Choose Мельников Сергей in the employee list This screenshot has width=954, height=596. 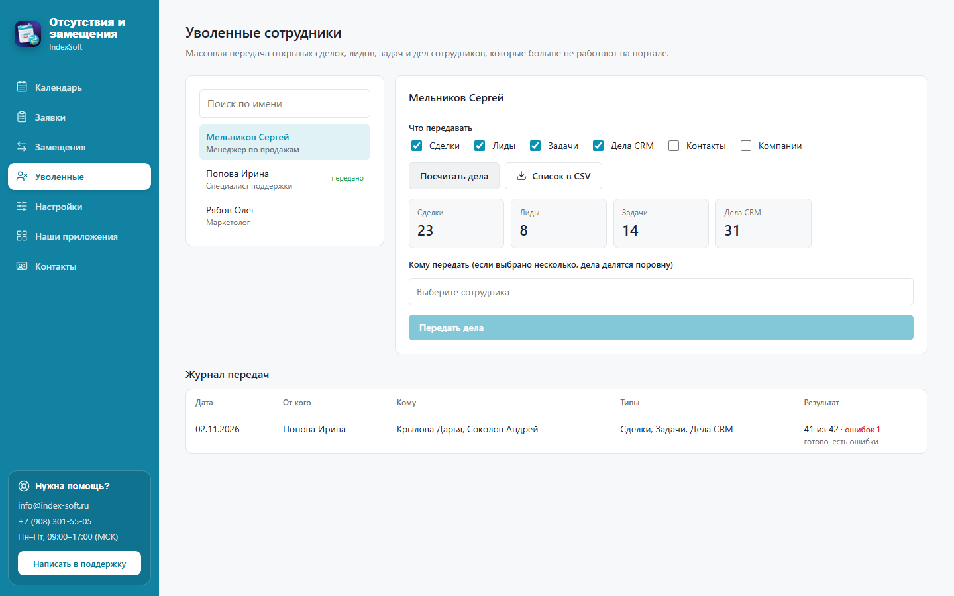click(285, 142)
